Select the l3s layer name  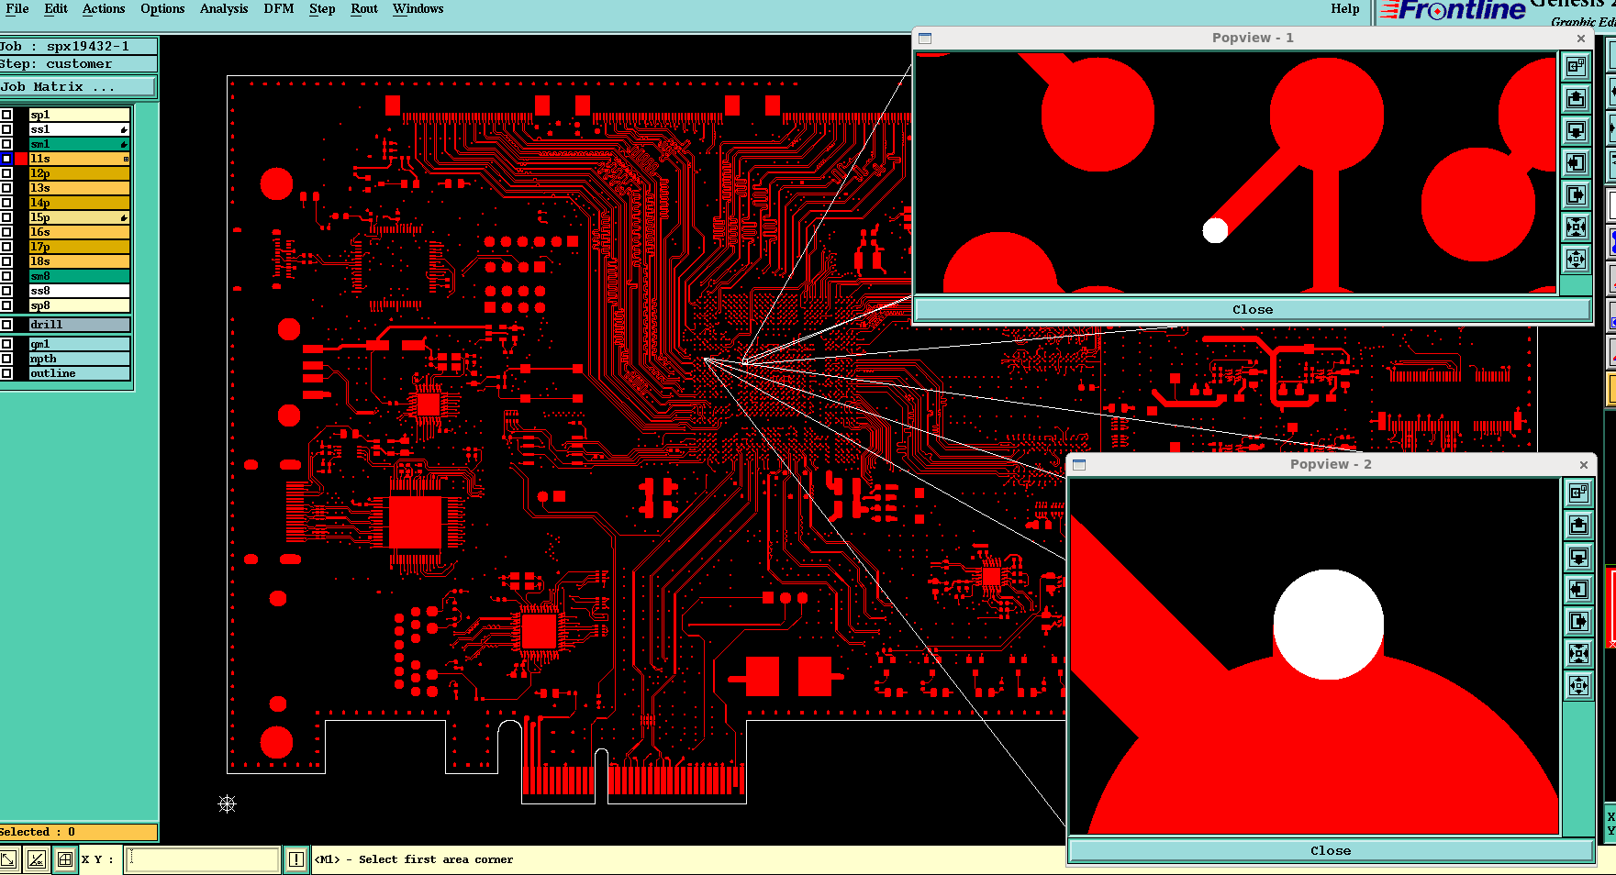click(80, 188)
